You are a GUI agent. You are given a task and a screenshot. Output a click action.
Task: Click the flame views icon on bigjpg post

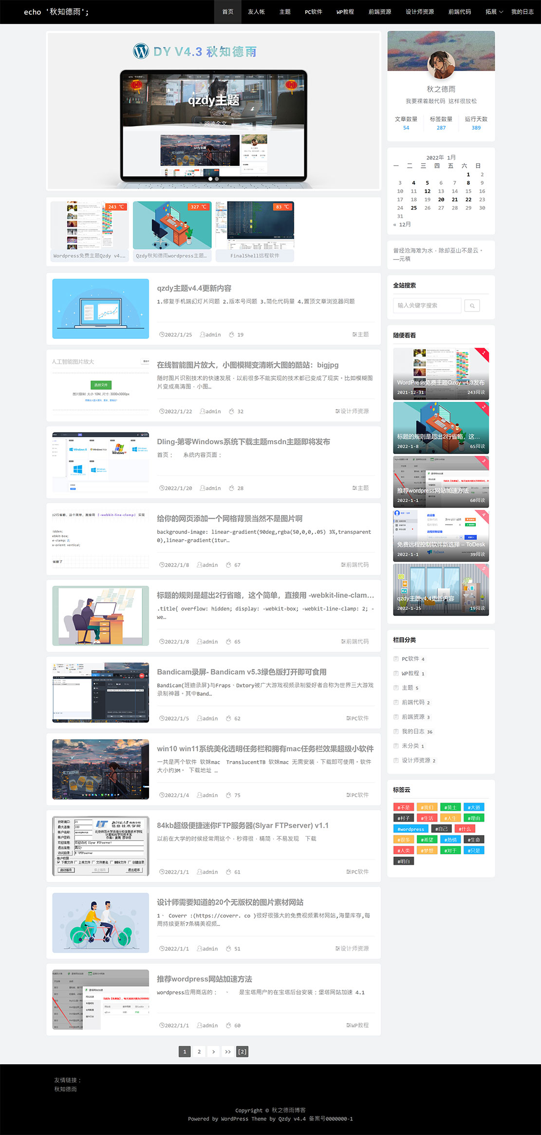point(232,411)
